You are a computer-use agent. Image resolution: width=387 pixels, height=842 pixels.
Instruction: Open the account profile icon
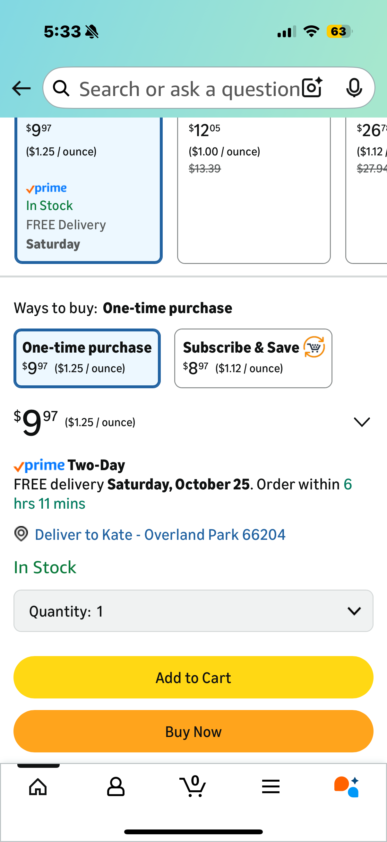tap(116, 786)
